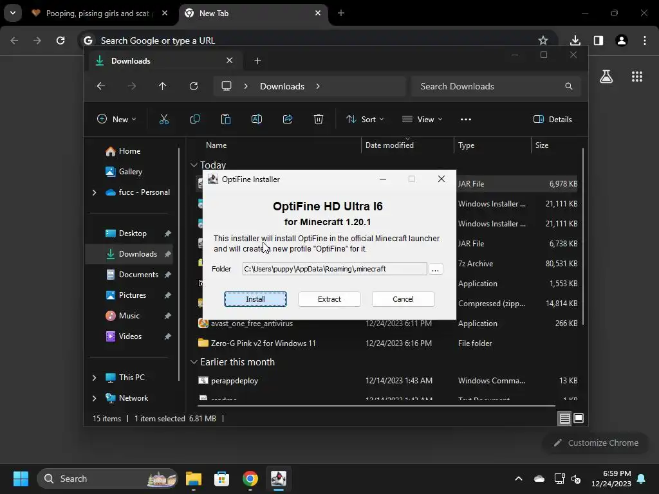Expand Network in the navigation pane

(94, 398)
